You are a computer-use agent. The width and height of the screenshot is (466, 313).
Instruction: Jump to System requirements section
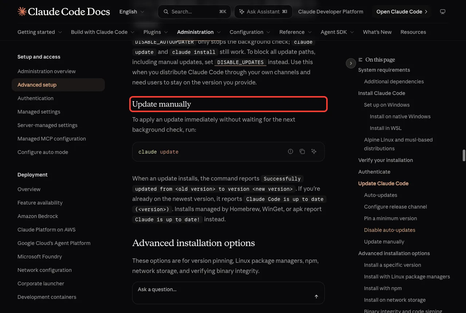(x=384, y=70)
